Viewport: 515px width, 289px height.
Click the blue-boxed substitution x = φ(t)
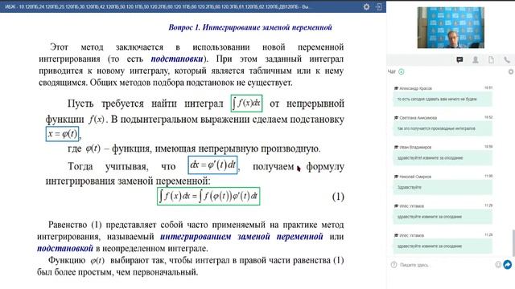pos(62,134)
